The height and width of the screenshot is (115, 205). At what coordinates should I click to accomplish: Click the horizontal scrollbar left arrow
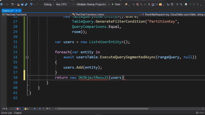click(56, 109)
